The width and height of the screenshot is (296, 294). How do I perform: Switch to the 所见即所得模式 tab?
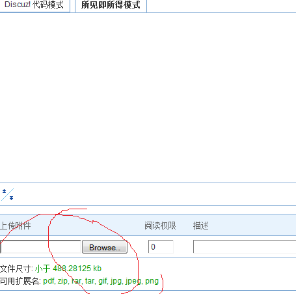(x=111, y=5)
